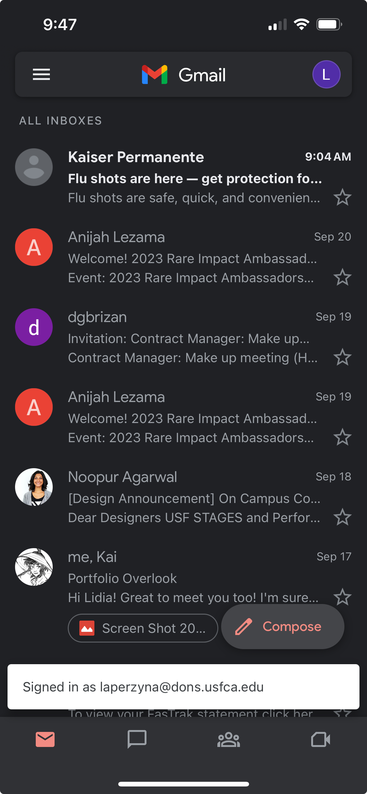Screen dimensions: 367x794
Task: Open the Chat tab icon
Action: [x=137, y=739]
